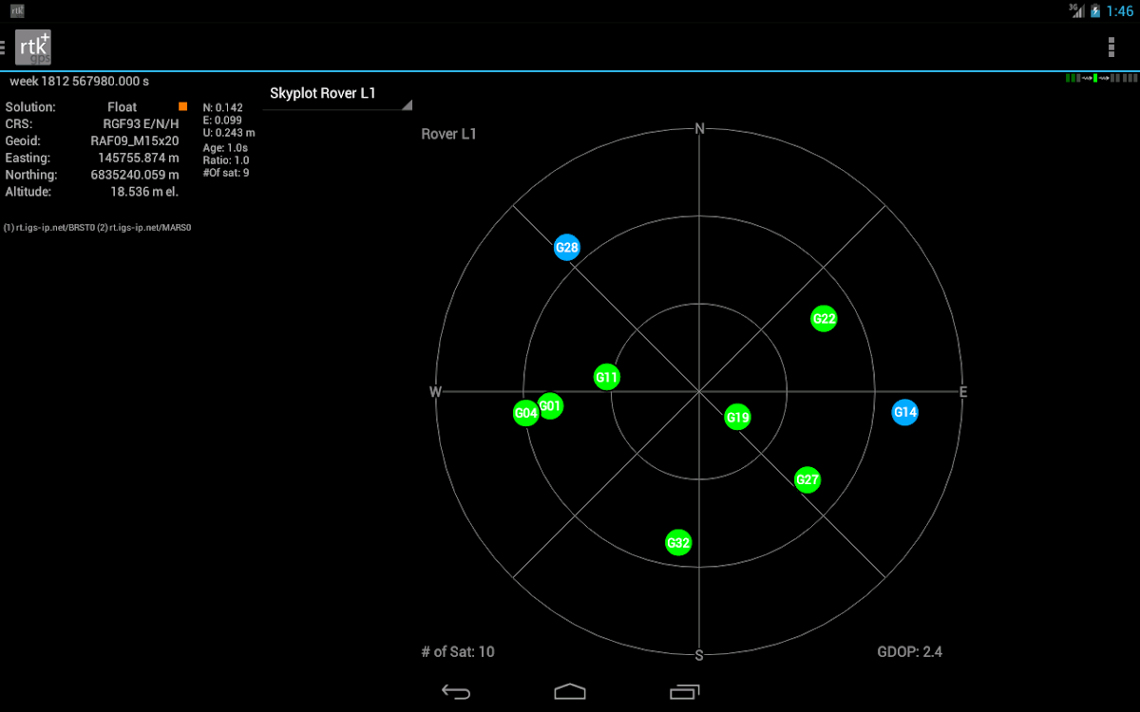
Task: Tap the green G22 satellite marker
Action: click(824, 319)
